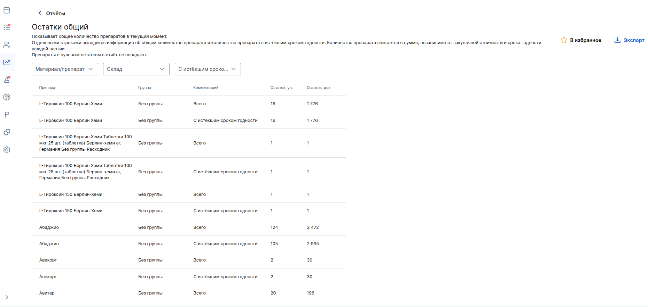Screen dimensions: 648x307
Task: Click the download export icon
Action: click(x=617, y=40)
